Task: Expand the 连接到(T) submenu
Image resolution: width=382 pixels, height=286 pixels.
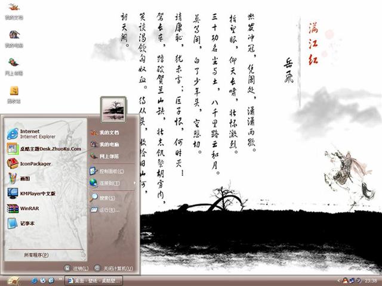Action: 112,183
